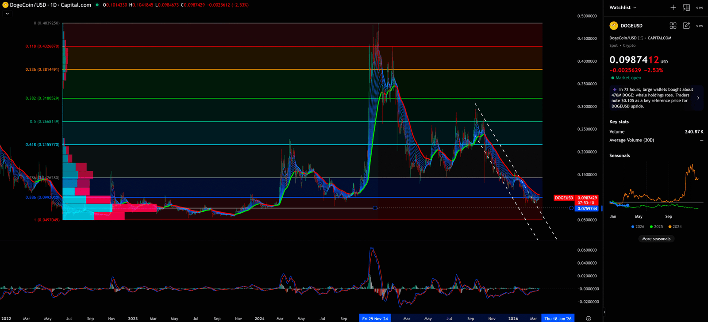Open the Watchlist three-dot options menu

click(x=700, y=8)
